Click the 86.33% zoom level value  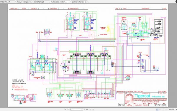172,110
